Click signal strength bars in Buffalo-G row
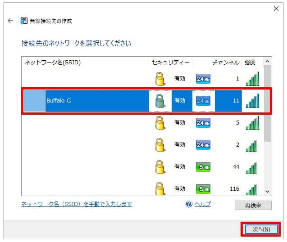The width and height of the screenshot is (287, 242). 253,101
